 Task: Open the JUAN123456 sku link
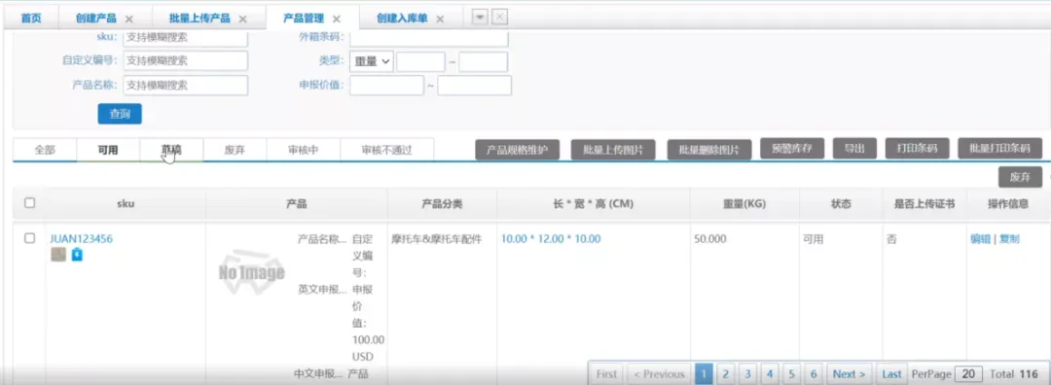click(80, 238)
